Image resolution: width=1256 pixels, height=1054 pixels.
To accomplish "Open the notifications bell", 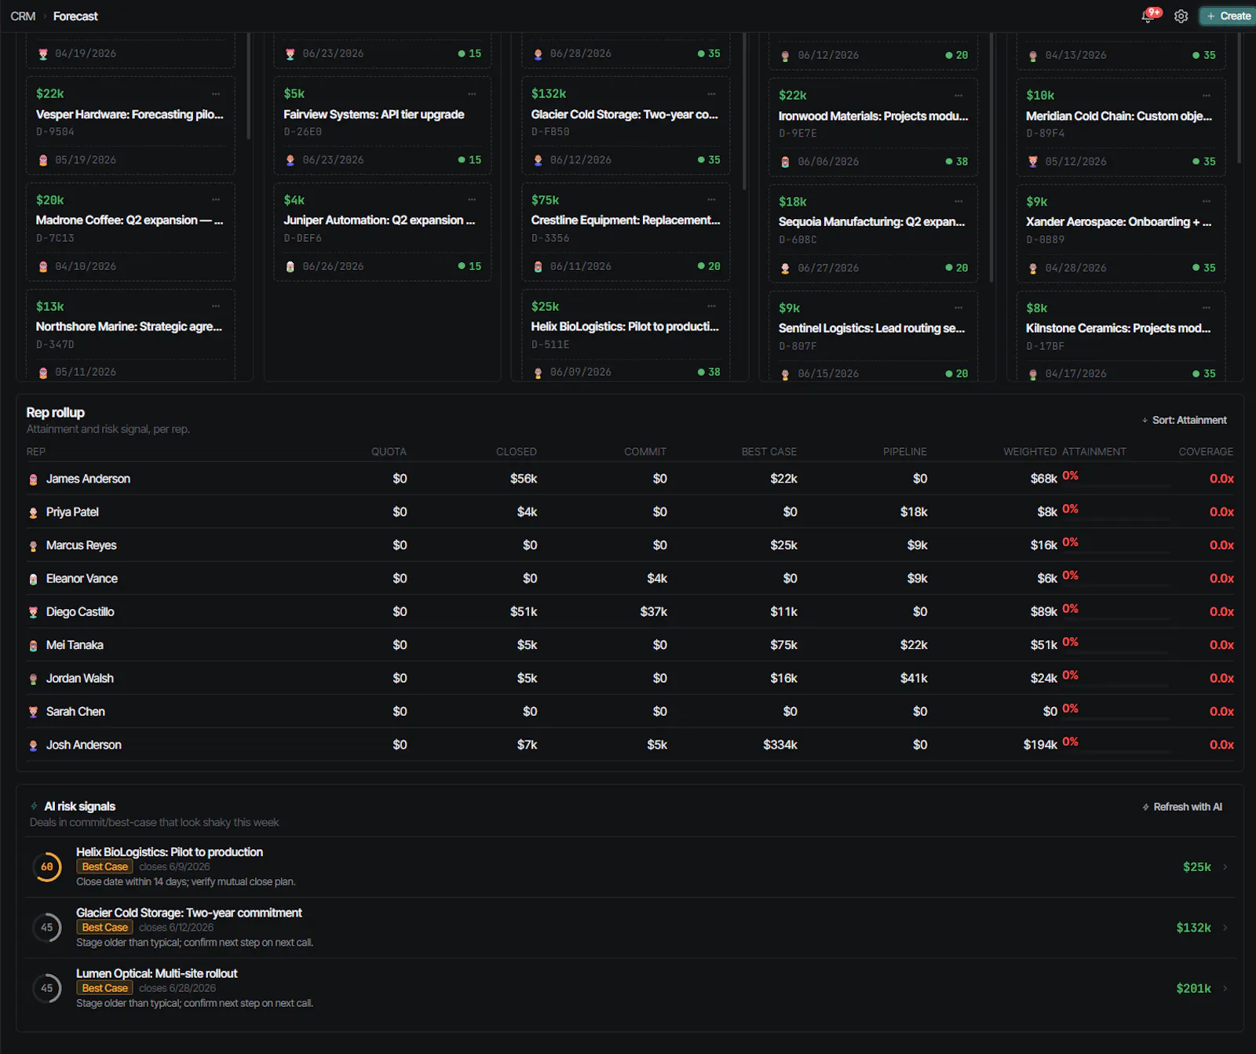I will tap(1148, 16).
